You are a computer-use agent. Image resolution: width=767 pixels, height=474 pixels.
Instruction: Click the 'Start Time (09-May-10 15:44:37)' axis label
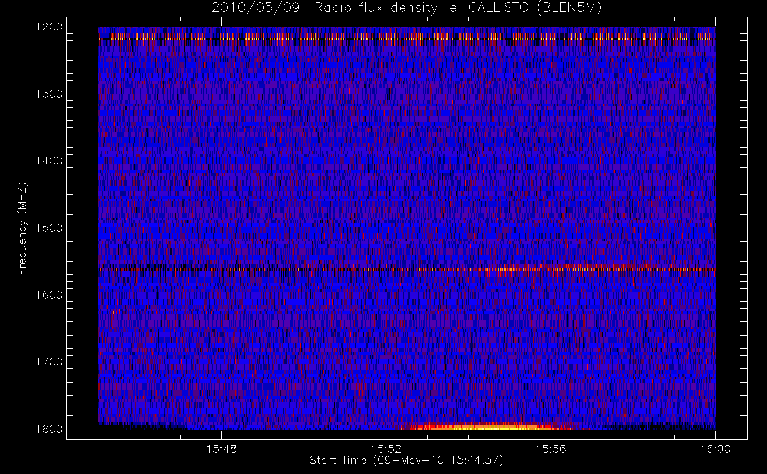[406, 460]
